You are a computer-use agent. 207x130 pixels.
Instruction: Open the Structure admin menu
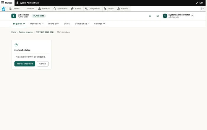click(x=44, y=9)
